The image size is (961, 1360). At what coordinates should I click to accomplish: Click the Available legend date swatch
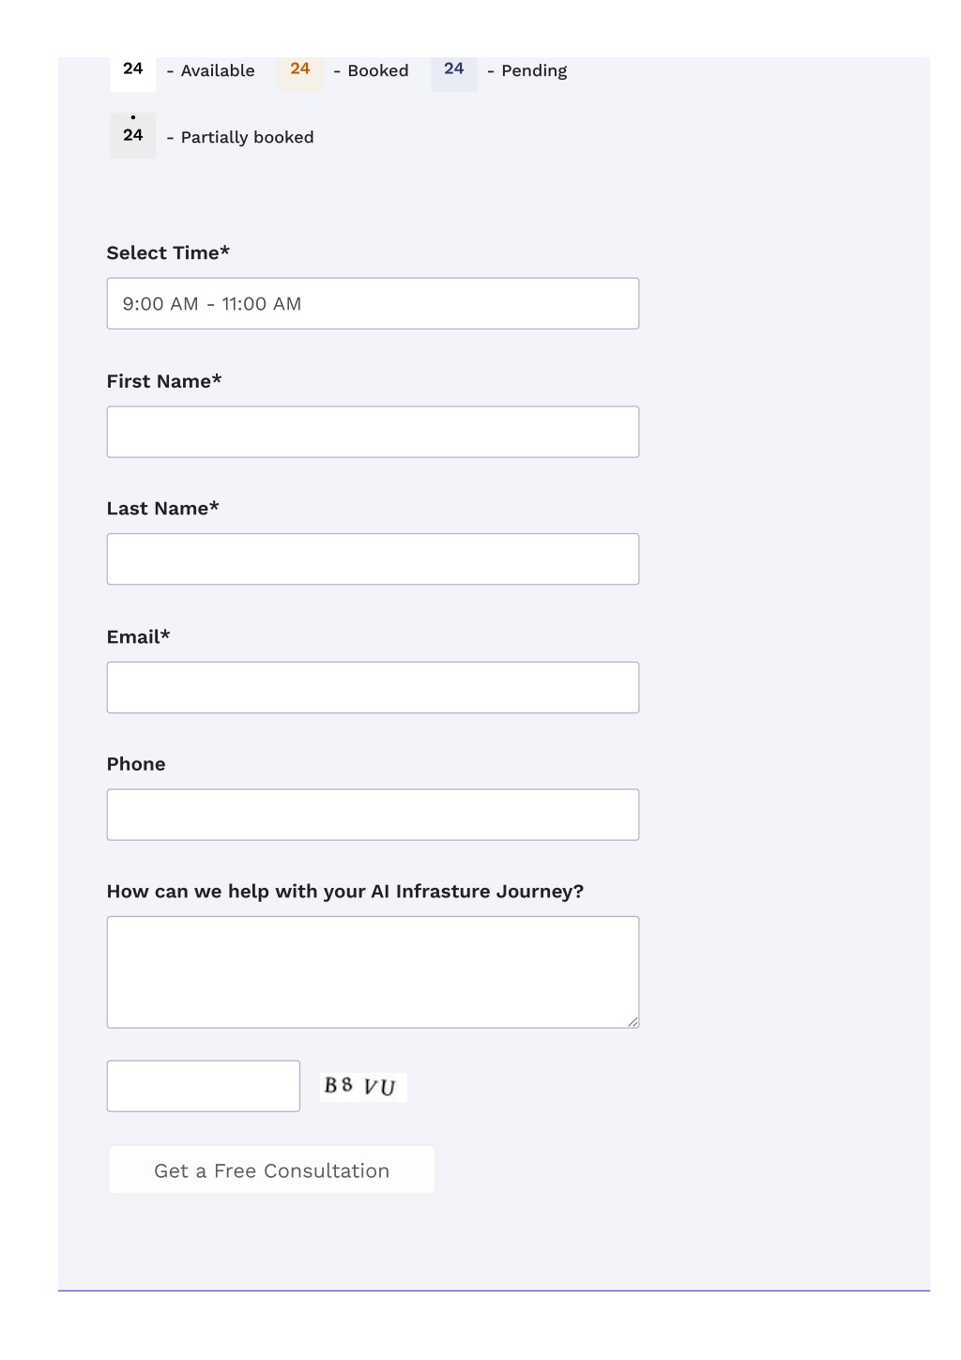click(133, 70)
